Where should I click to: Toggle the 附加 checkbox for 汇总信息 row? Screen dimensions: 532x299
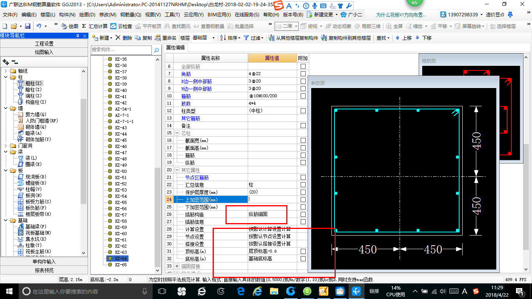point(303,185)
